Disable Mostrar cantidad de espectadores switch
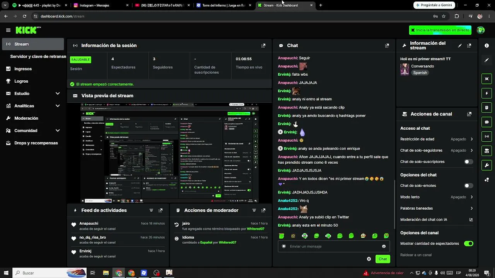 [x=468, y=244]
